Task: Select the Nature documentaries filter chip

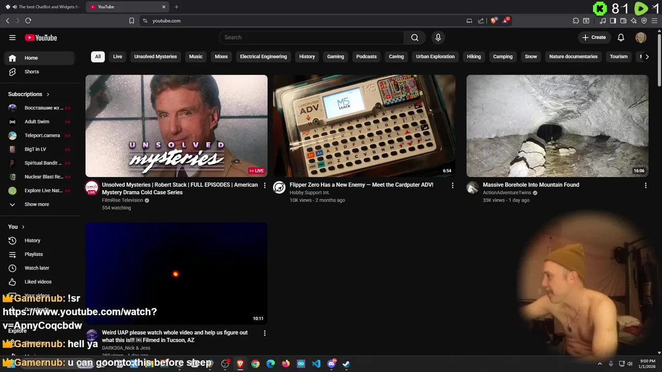Action: point(573,56)
